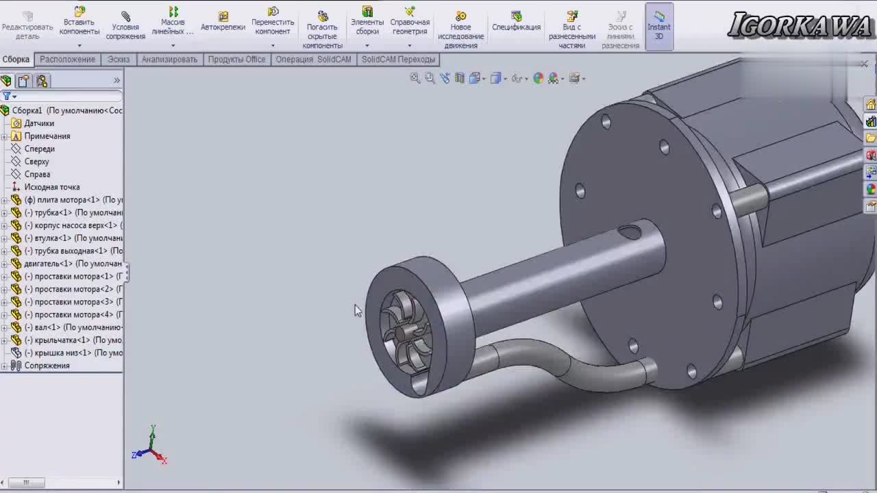
Task: Expand плита мотора<1> component
Action: point(4,200)
